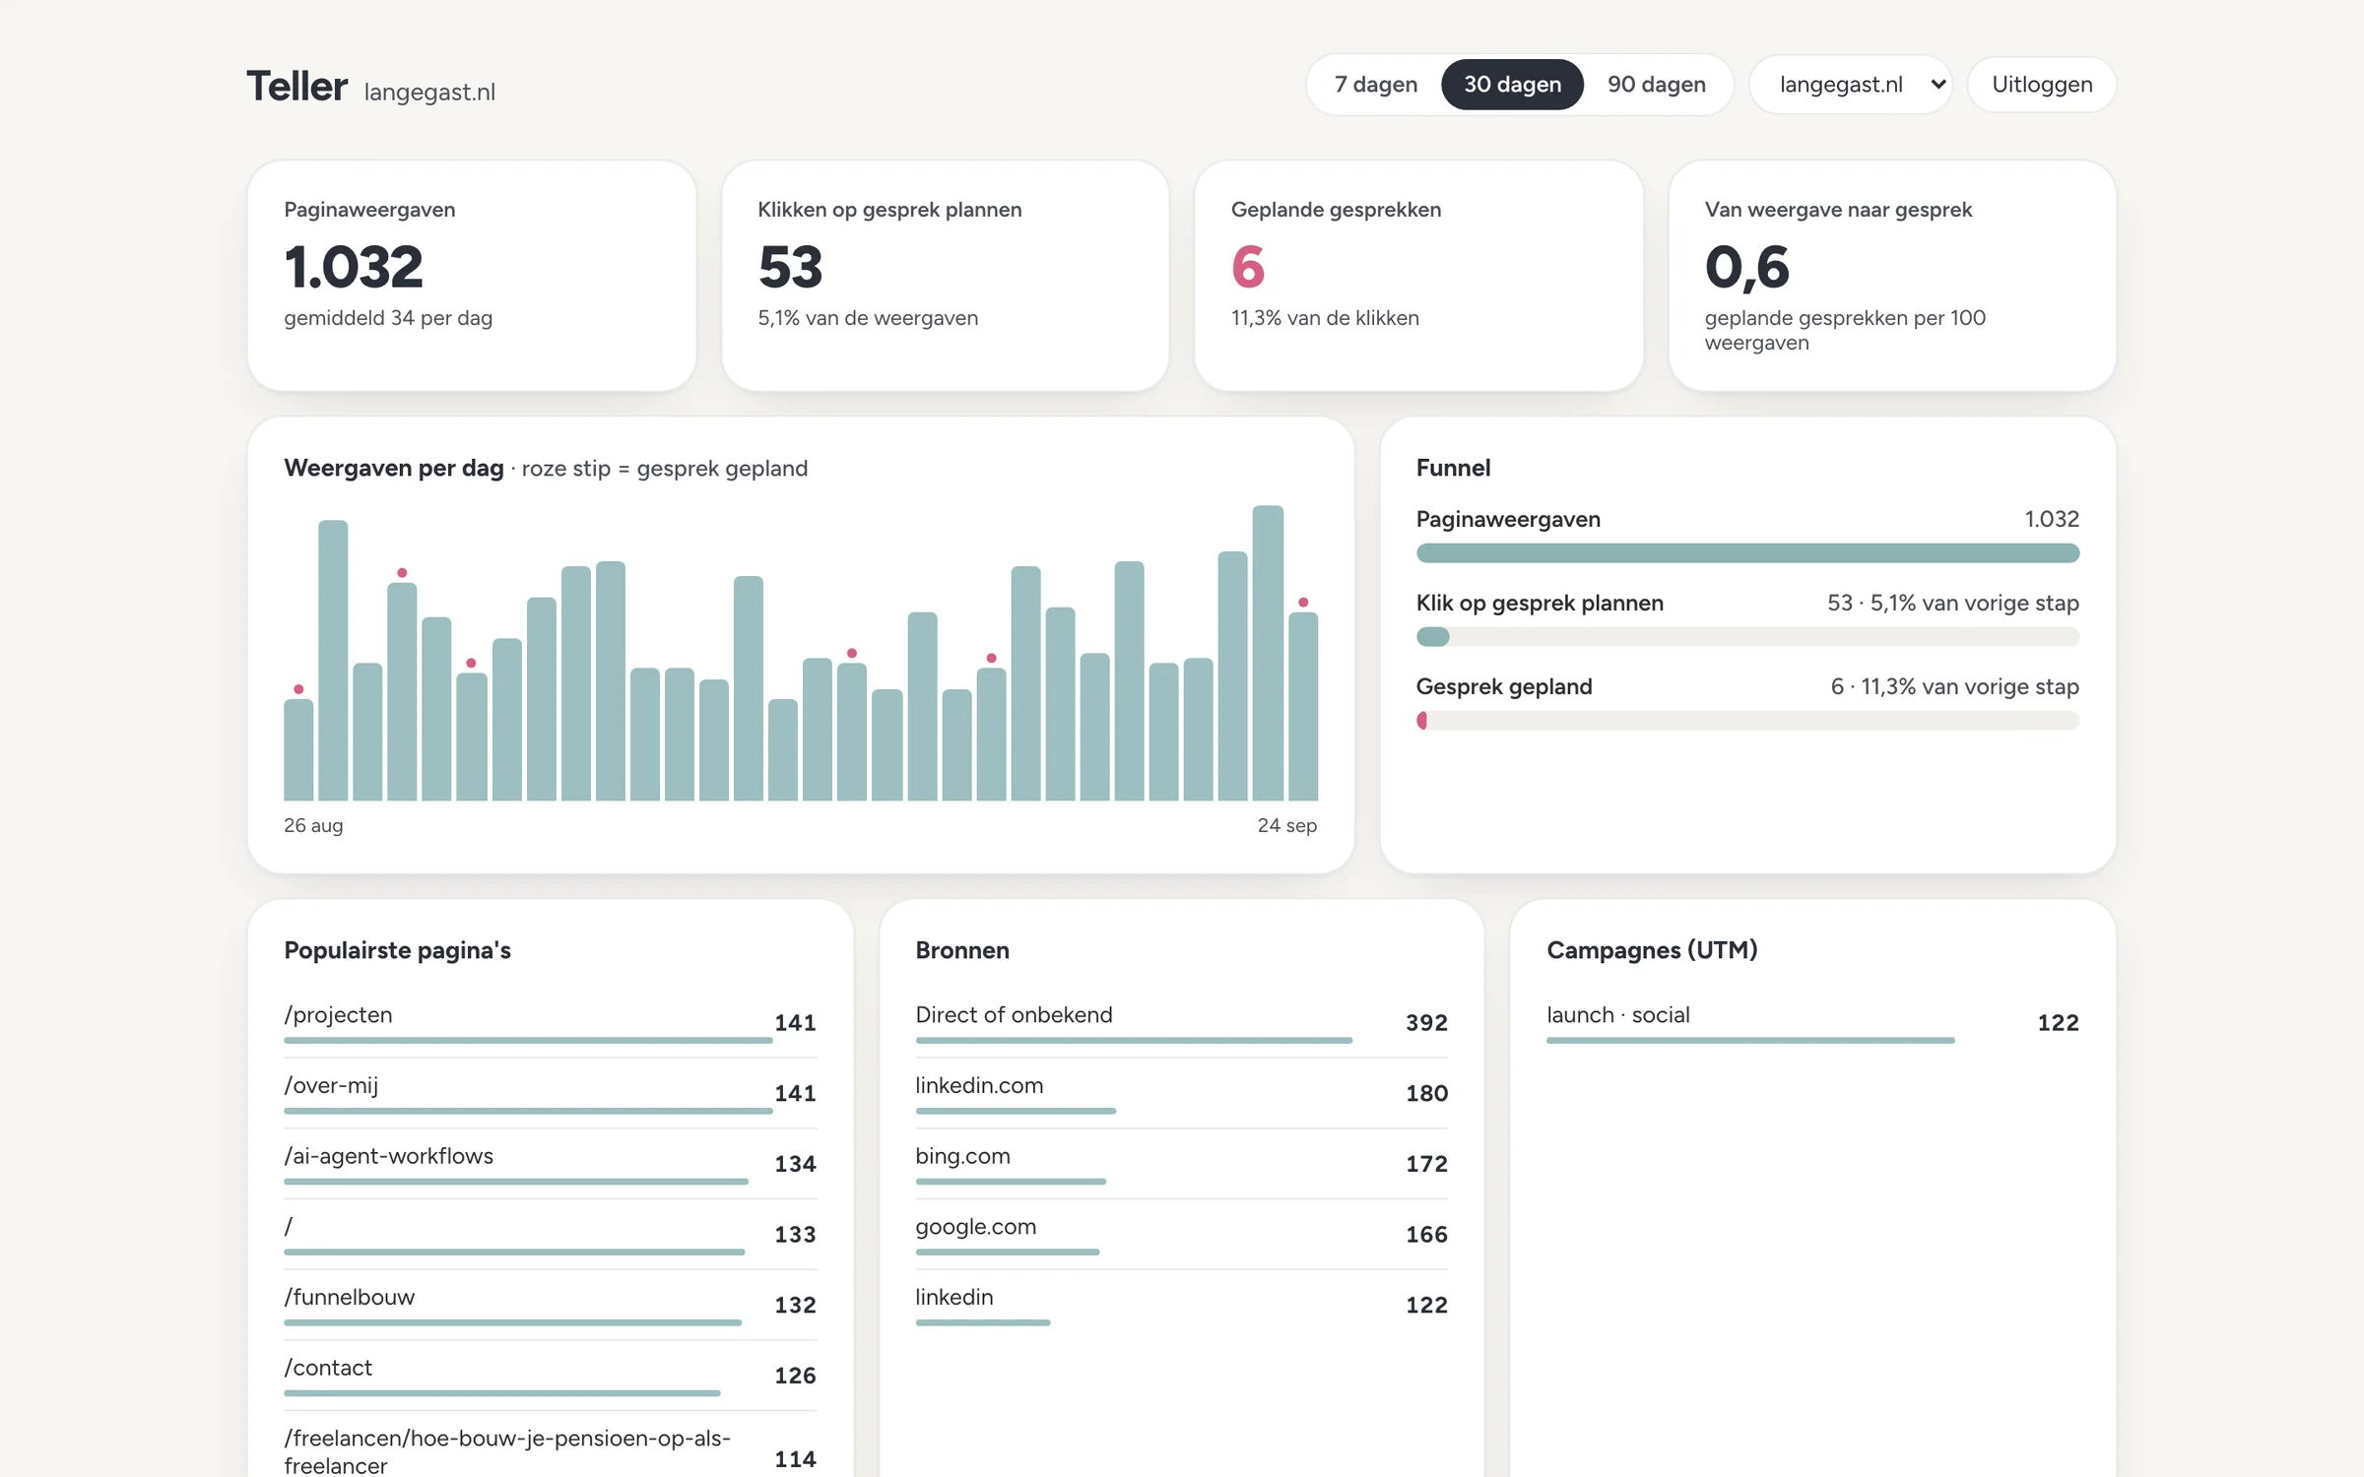
Task: Click the /contact page row
Action: pyautogui.click(x=551, y=1376)
